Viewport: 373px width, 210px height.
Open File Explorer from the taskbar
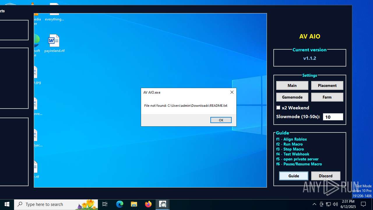pos(134,204)
